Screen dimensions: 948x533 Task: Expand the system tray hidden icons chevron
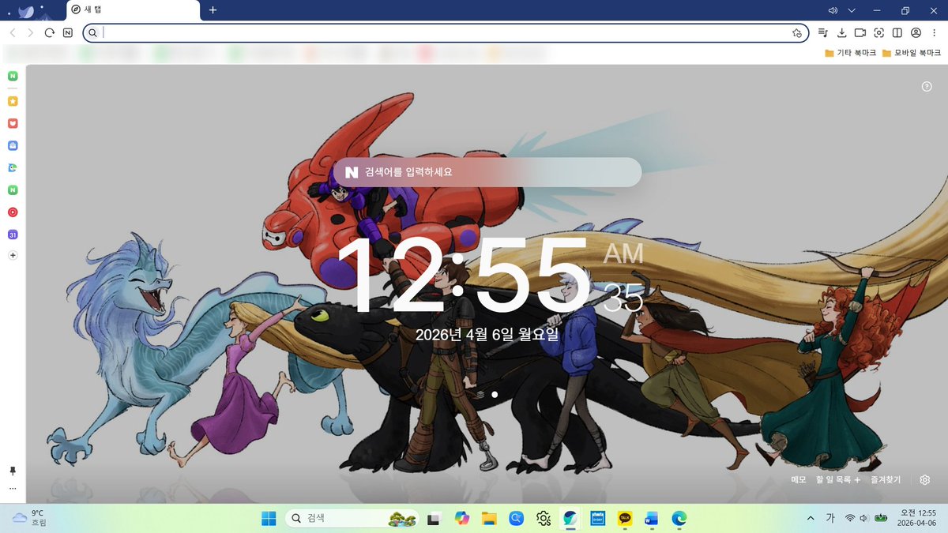click(811, 518)
